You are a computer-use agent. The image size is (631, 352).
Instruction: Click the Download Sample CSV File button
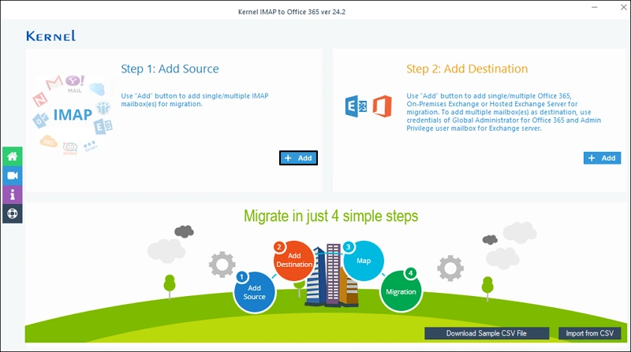pos(487,333)
